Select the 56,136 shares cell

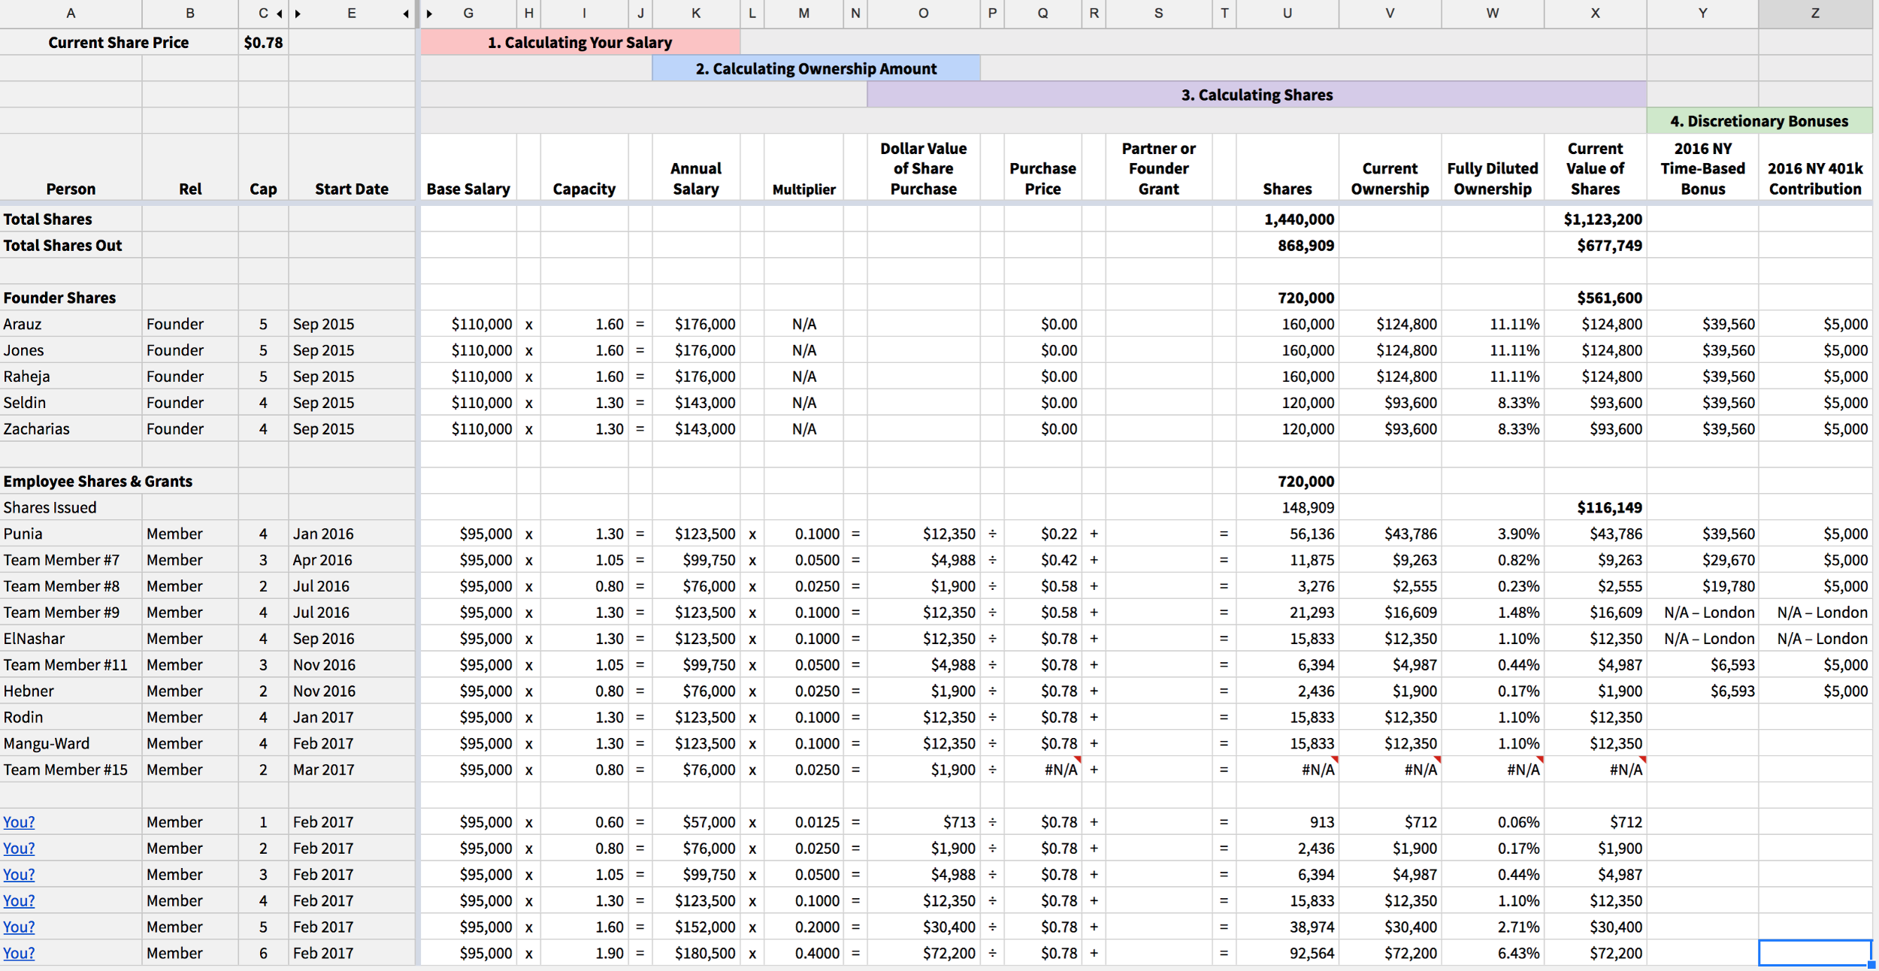tap(1287, 534)
